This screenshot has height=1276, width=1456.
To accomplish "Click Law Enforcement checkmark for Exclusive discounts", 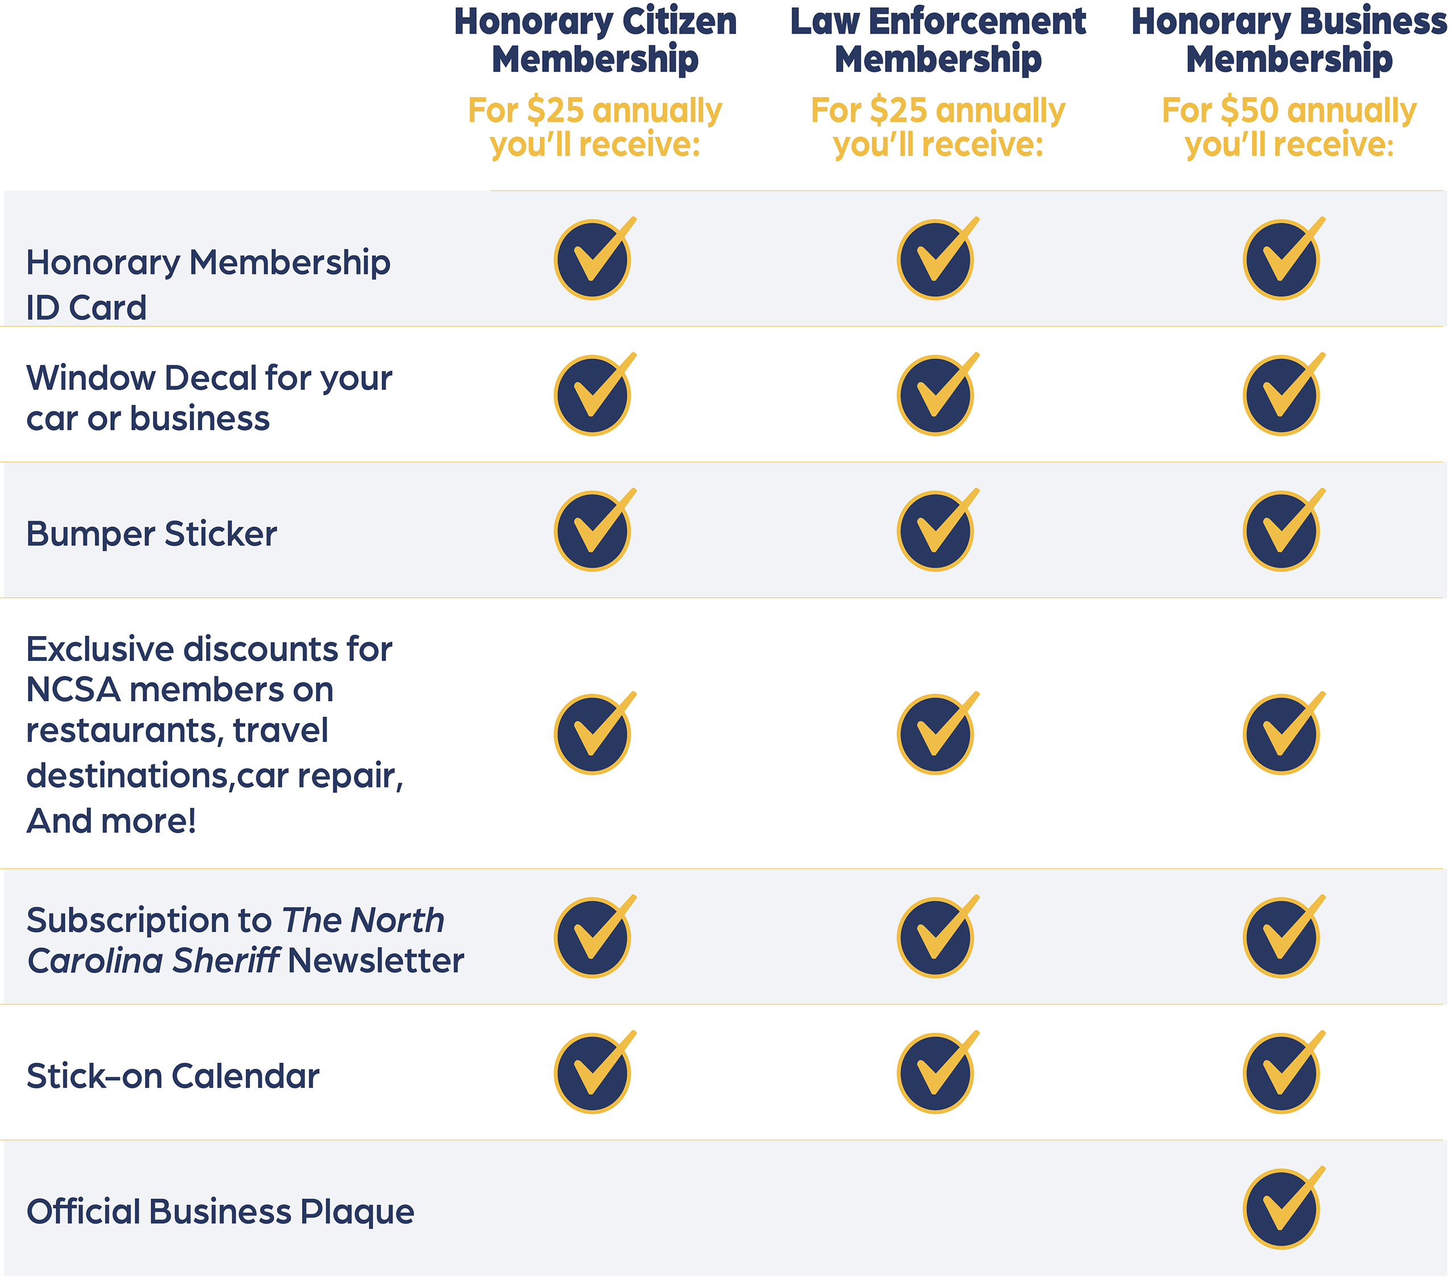I will pyautogui.click(x=938, y=733).
